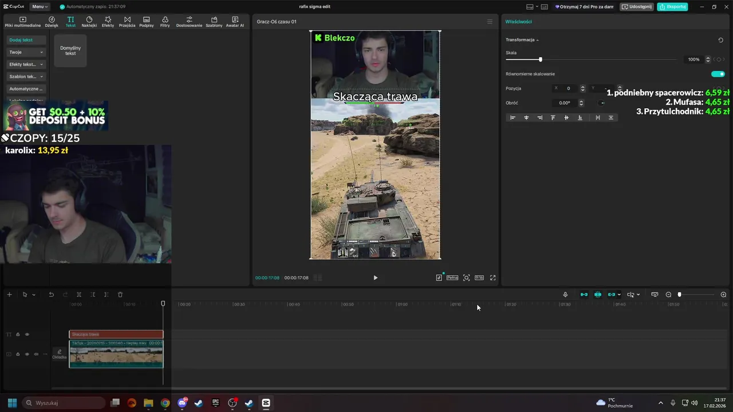733x412 pixels.
Task: Expand the Twoje text category
Action: coord(26,52)
